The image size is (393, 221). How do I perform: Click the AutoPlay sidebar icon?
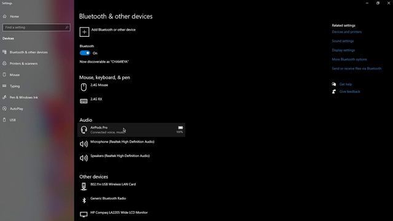[4, 109]
